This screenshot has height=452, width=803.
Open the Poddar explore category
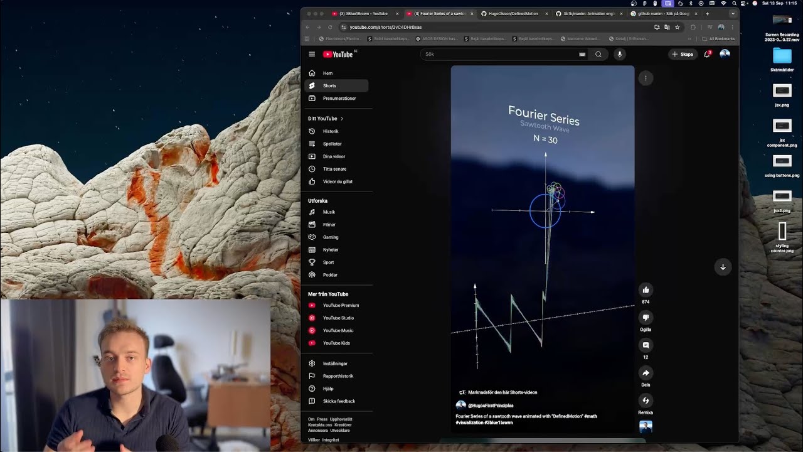click(x=337, y=275)
